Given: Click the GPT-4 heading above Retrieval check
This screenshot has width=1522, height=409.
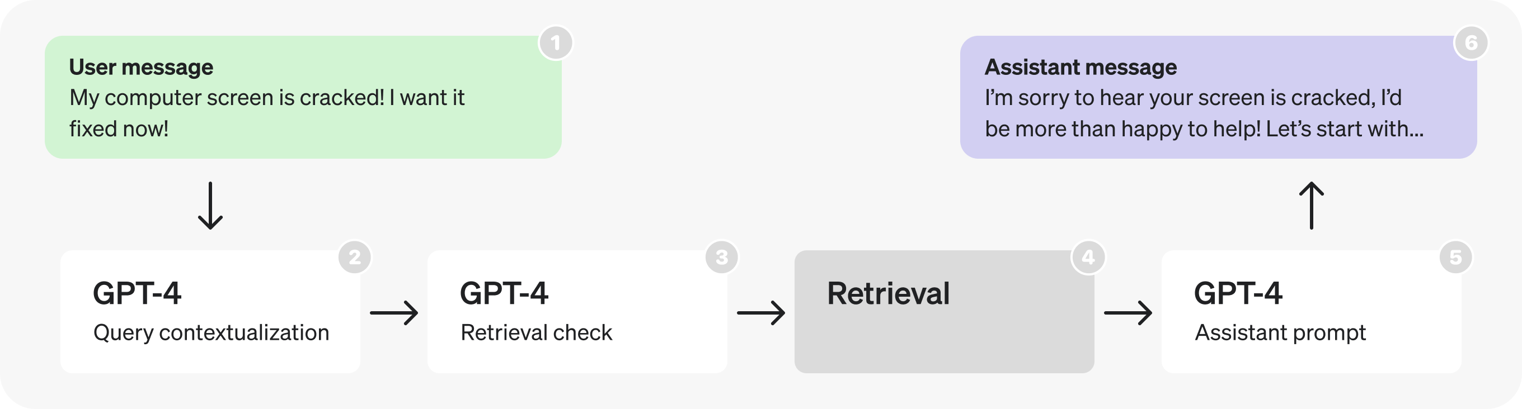Looking at the screenshot, I should pyautogui.click(x=504, y=293).
